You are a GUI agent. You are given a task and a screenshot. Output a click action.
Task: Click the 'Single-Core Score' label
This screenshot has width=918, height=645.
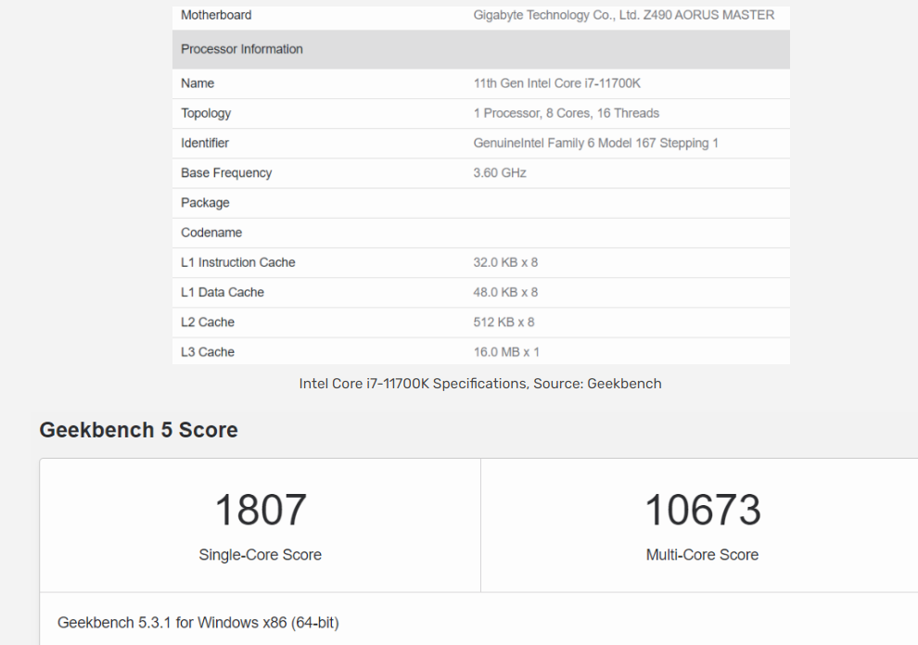[x=260, y=554]
